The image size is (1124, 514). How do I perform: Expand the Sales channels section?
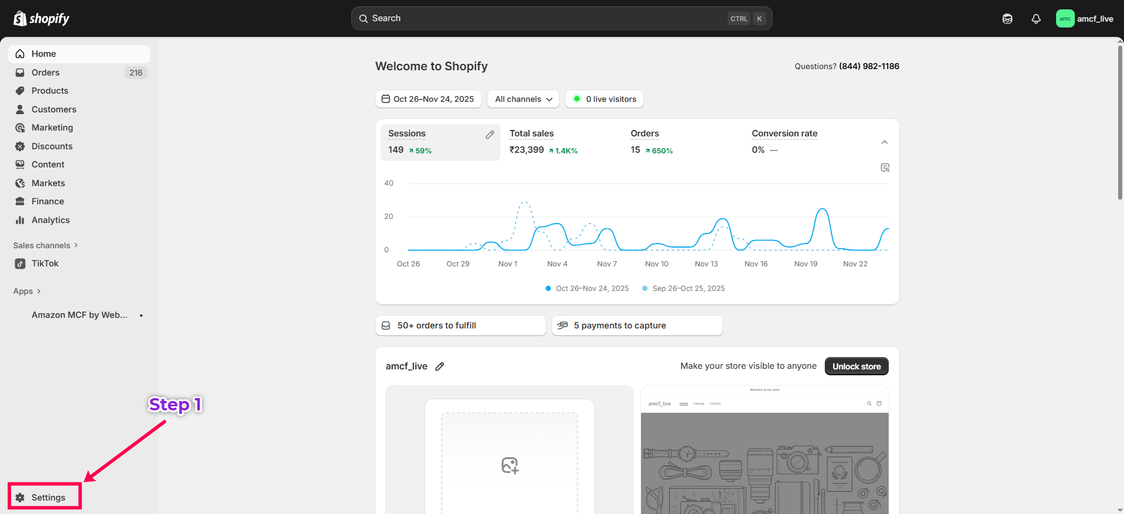(46, 245)
